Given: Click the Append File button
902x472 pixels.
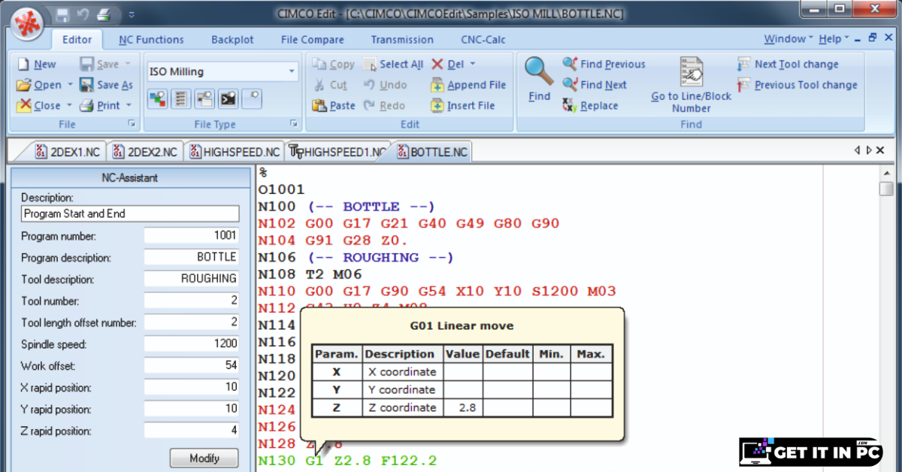Looking at the screenshot, I should [468, 85].
